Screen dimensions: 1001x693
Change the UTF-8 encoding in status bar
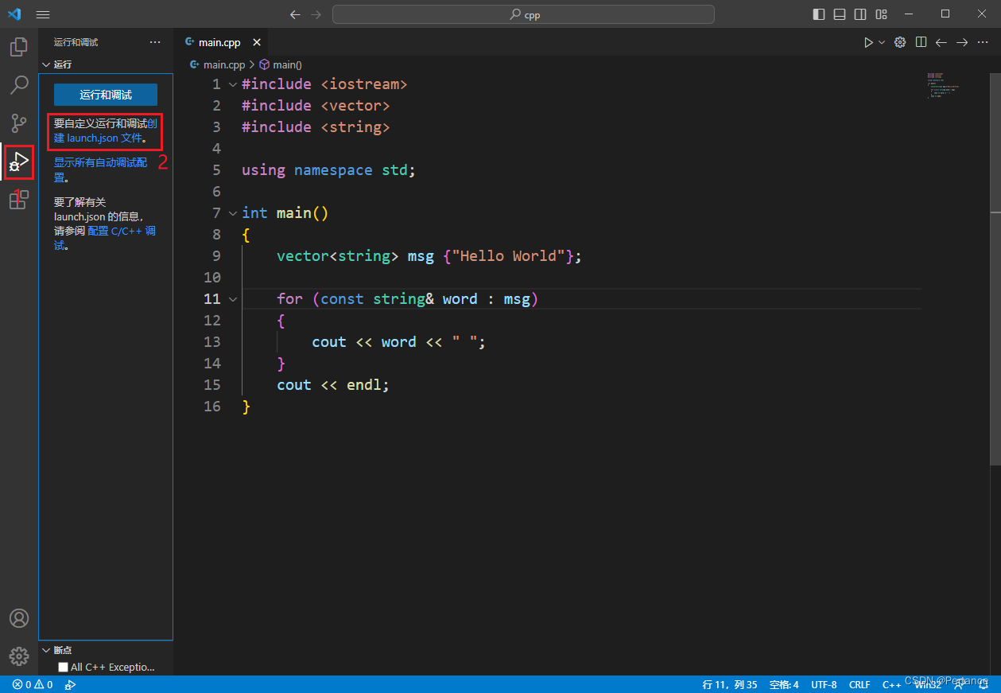(x=824, y=684)
